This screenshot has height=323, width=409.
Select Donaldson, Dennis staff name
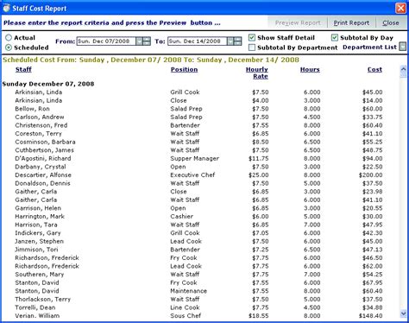(x=42, y=183)
